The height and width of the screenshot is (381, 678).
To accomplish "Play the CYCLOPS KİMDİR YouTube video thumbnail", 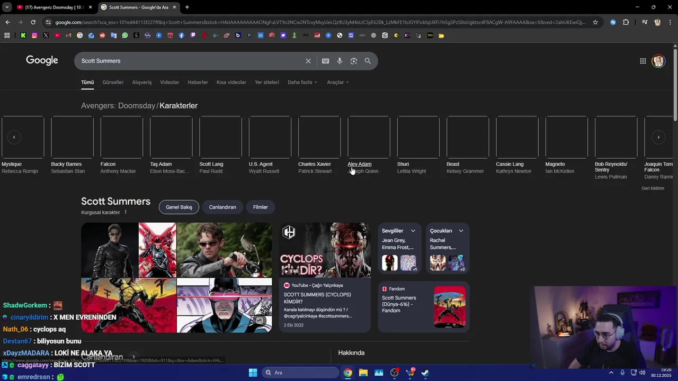I will 325,250.
